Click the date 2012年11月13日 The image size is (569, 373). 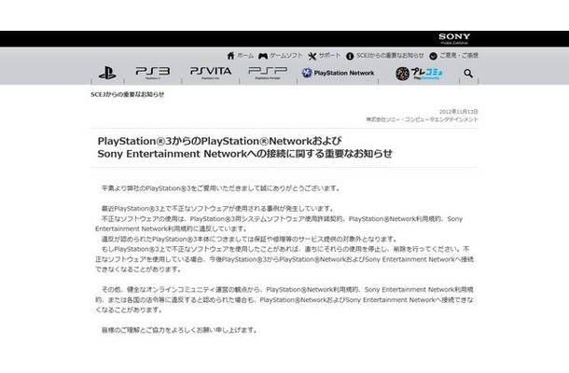pyautogui.click(x=459, y=111)
